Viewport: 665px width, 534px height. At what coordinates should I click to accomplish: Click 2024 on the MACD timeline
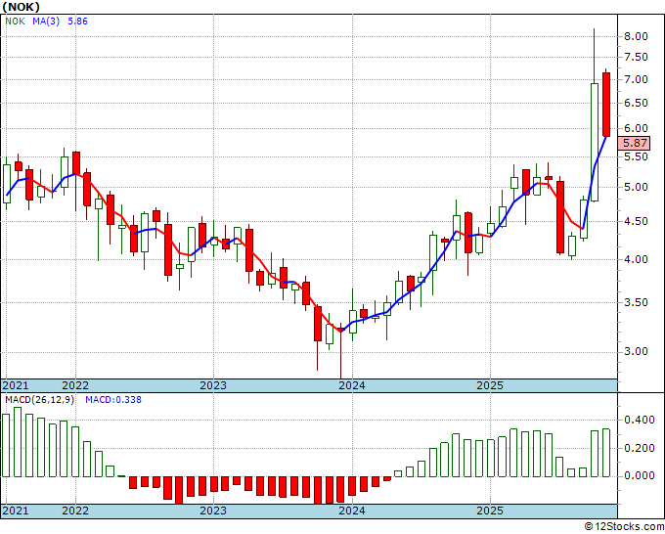point(352,511)
